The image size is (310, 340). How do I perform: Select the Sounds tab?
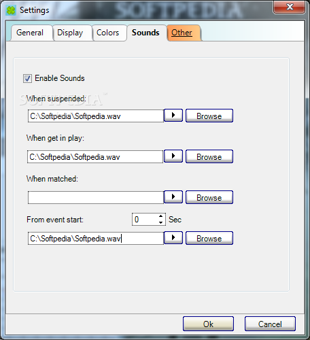tap(145, 33)
